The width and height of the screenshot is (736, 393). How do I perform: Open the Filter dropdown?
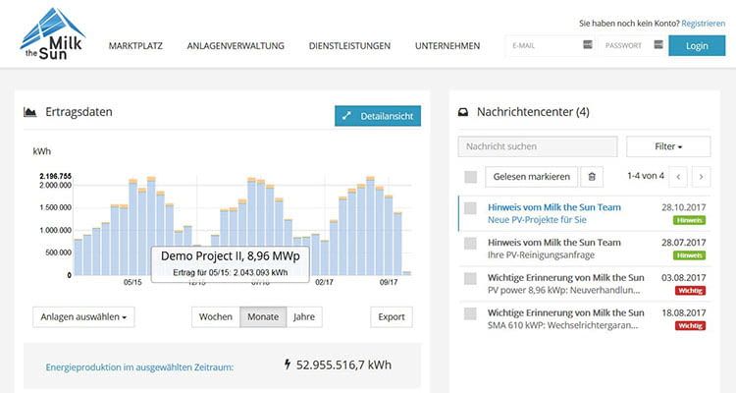pyautogui.click(x=668, y=146)
